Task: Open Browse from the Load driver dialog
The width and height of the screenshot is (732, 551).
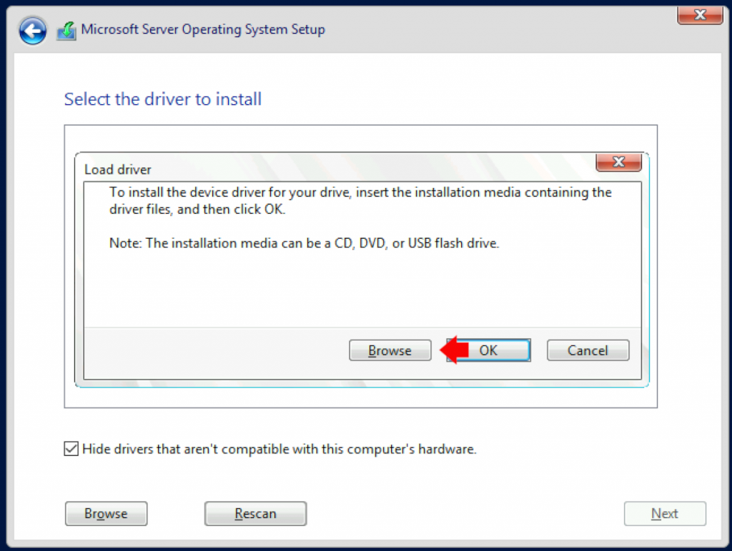Action: (x=390, y=350)
